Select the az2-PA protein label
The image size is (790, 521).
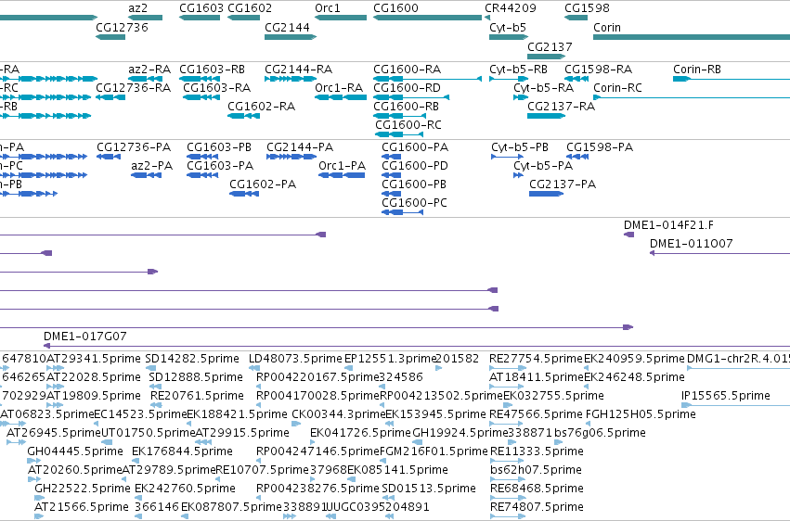pyautogui.click(x=151, y=166)
